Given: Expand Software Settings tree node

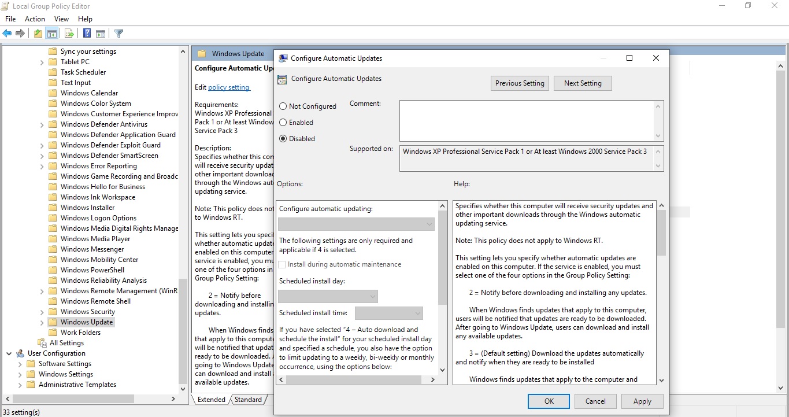Looking at the screenshot, I should click(x=20, y=364).
